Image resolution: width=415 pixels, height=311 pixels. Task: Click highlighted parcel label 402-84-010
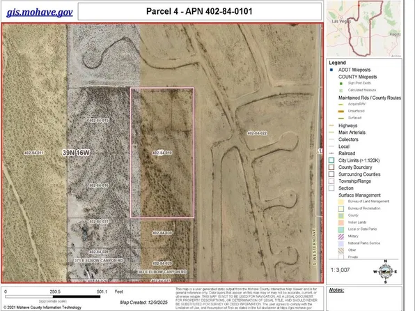coord(162,153)
